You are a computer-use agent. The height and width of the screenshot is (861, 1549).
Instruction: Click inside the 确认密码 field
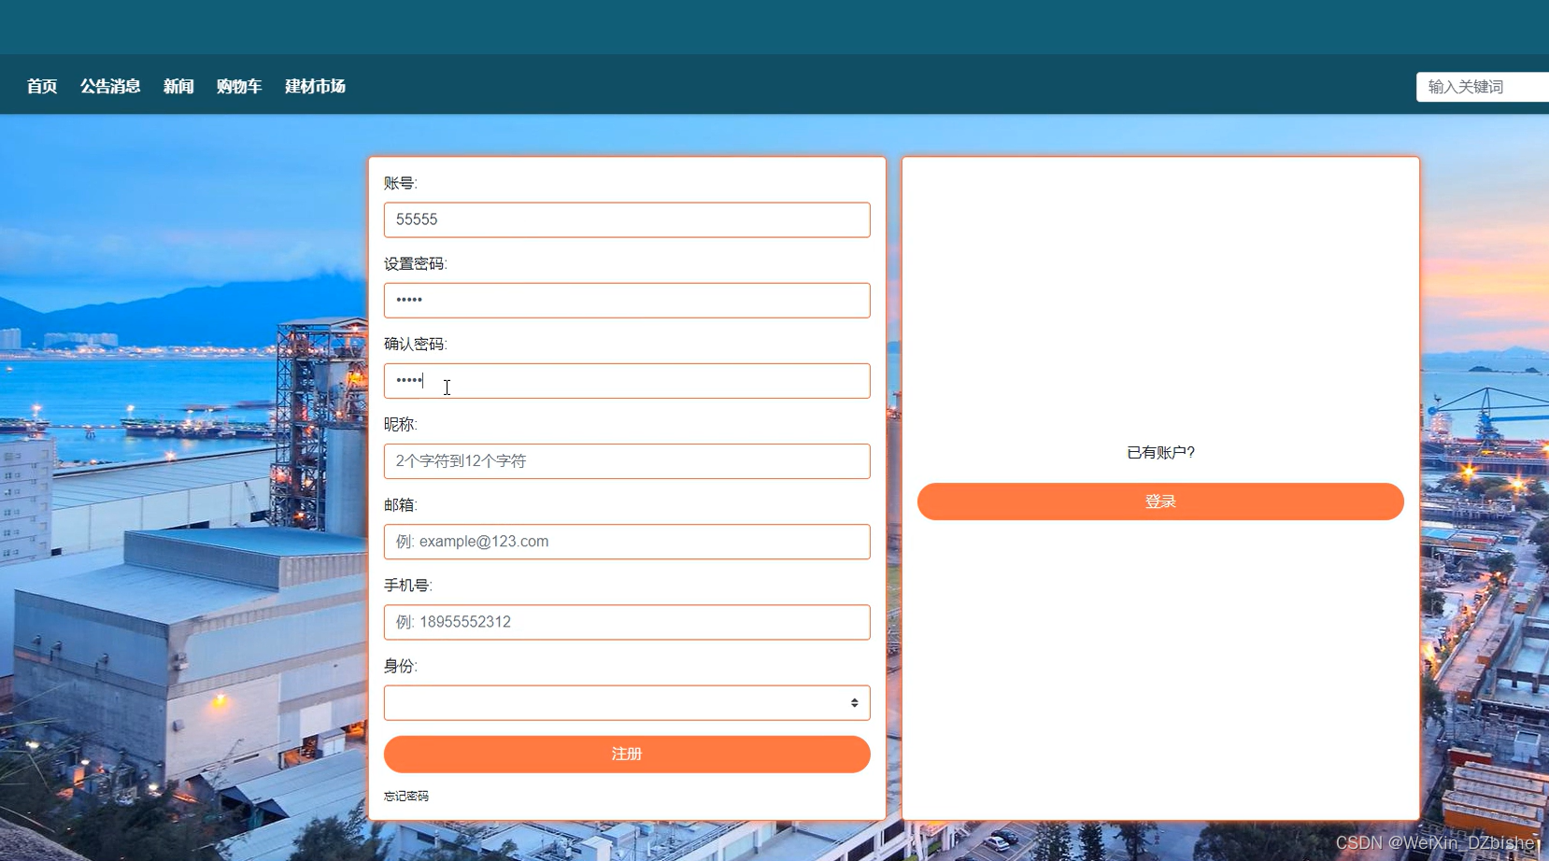627,381
